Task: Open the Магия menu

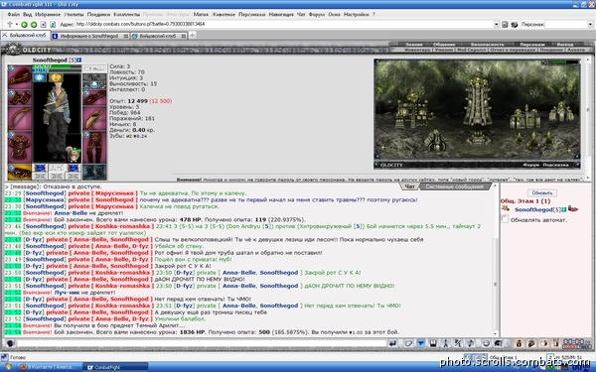Action: point(201,15)
